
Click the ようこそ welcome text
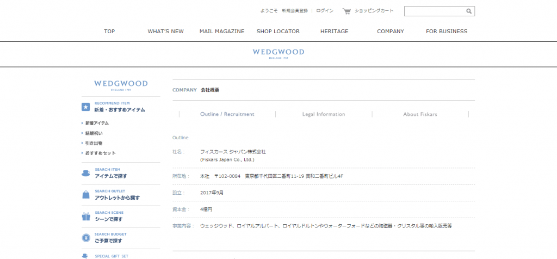269,11
